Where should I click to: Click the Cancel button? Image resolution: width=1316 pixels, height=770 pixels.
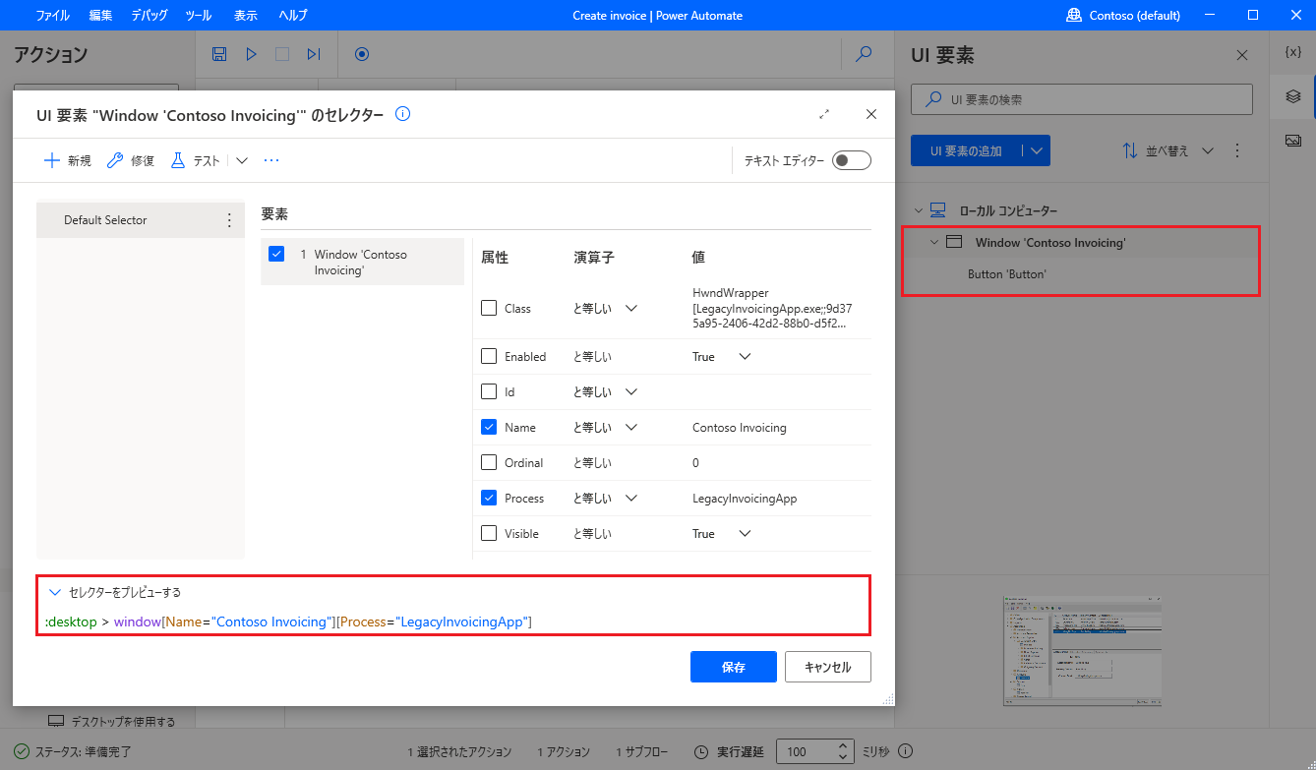[x=828, y=667]
